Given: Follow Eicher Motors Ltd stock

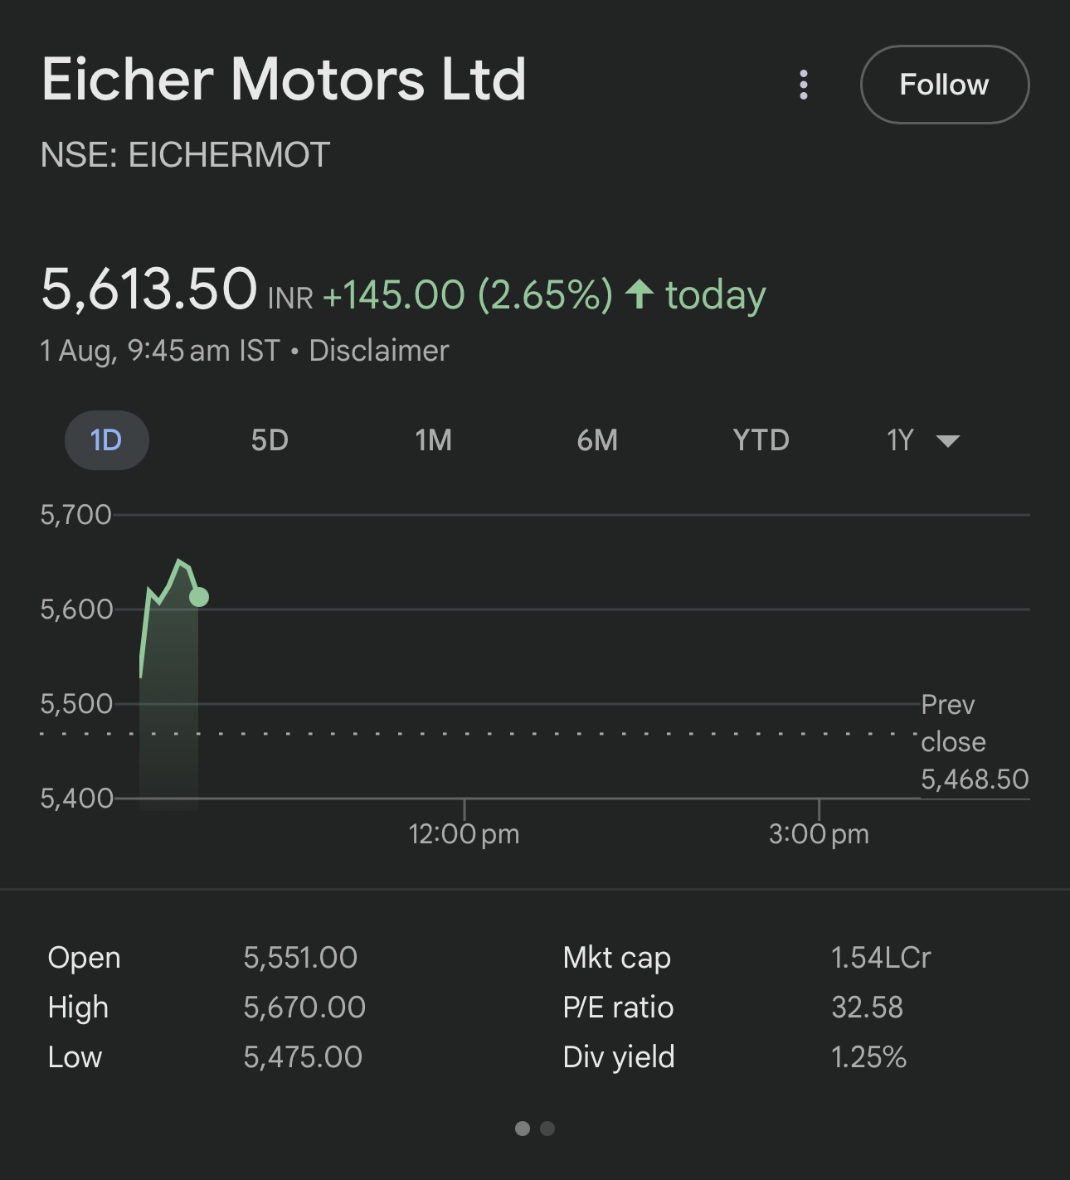Looking at the screenshot, I should coord(945,85).
